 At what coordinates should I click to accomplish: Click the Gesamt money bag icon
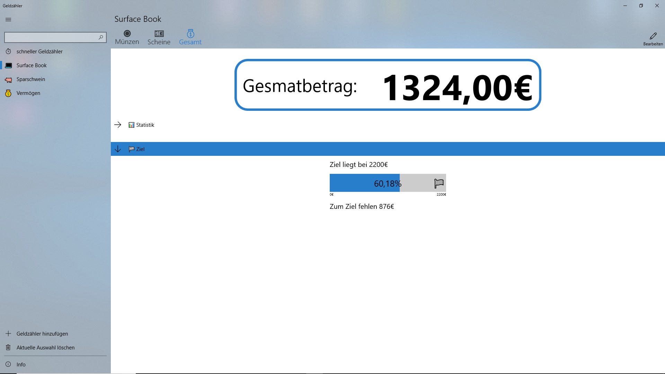[x=190, y=34]
